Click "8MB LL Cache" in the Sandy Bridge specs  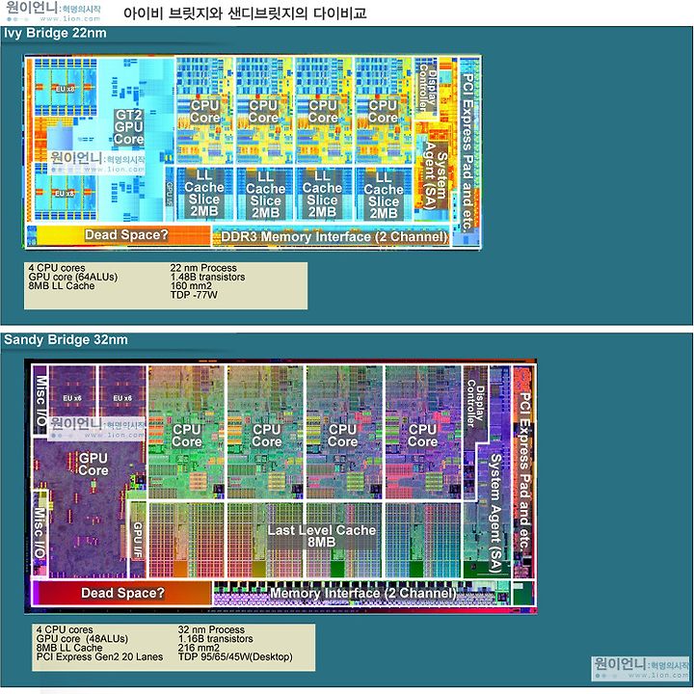tap(69, 648)
